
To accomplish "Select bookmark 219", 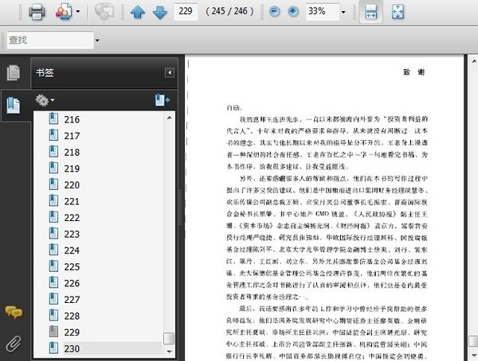I will (x=72, y=169).
